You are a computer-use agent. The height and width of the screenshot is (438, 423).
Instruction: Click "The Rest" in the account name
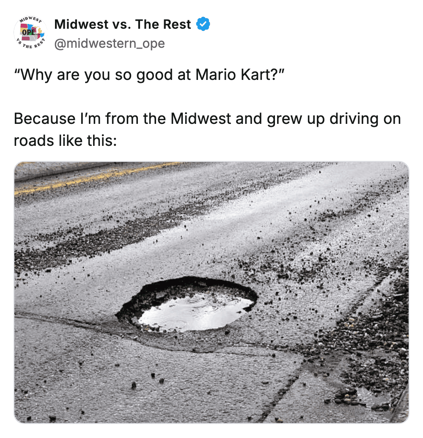[x=163, y=24]
